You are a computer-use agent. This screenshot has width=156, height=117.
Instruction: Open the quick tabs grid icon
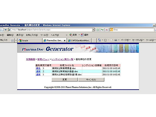coord(12,40)
